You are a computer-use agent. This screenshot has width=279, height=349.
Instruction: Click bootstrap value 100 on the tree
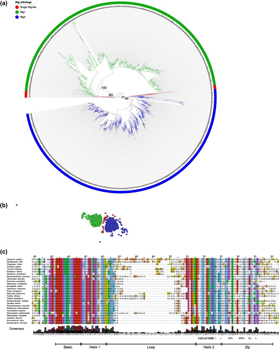click(104, 88)
